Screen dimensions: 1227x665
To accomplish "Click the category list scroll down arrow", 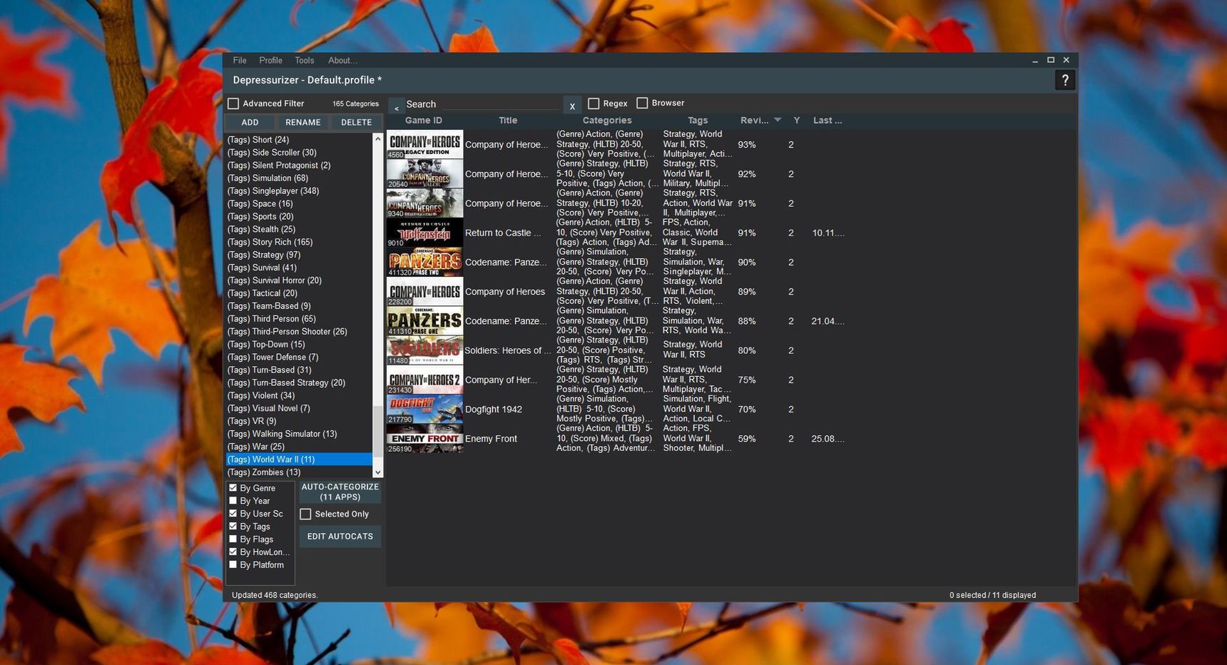I will tap(378, 472).
